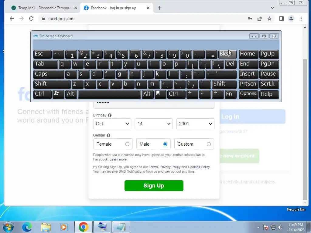The height and width of the screenshot is (233, 311).
Task: Open the Birthday help question icon
Action: click(109, 115)
